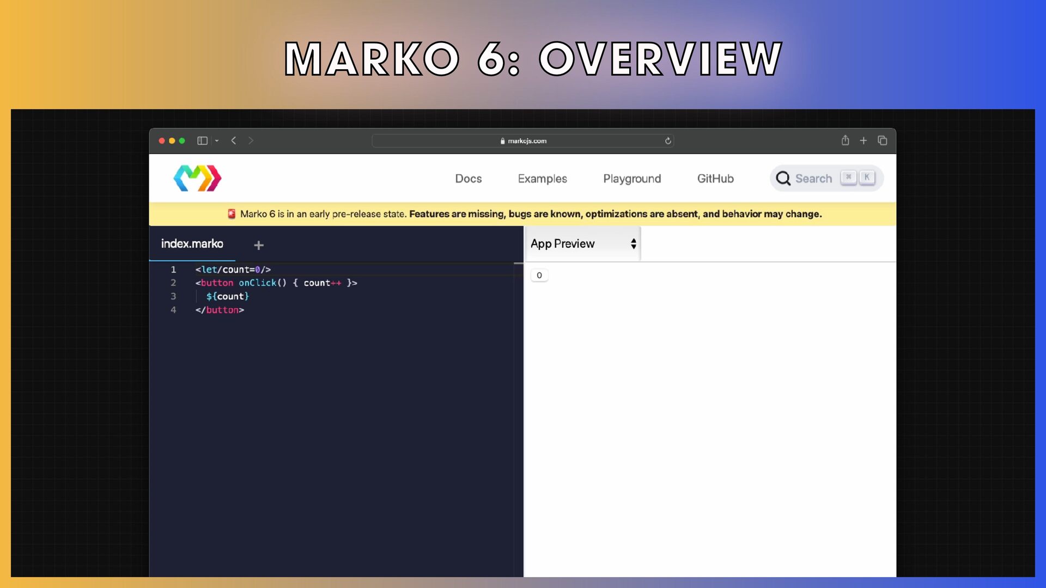Open the GitHub link
Viewport: 1046px width, 588px height.
pyautogui.click(x=715, y=179)
